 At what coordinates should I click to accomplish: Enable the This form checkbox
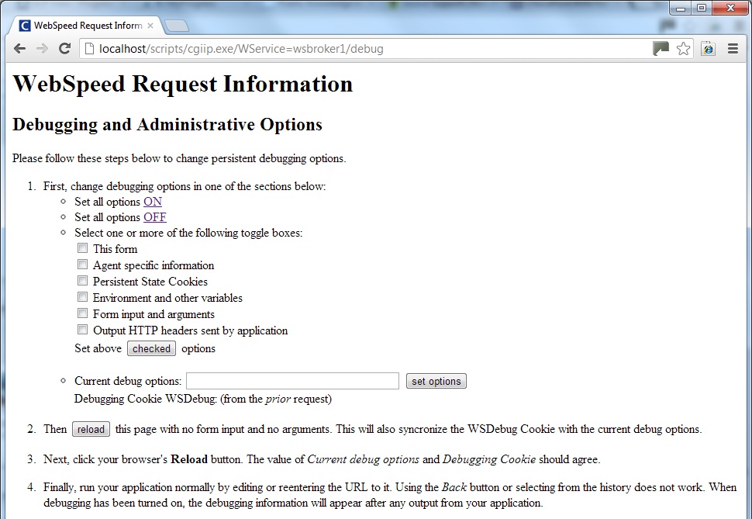click(82, 248)
